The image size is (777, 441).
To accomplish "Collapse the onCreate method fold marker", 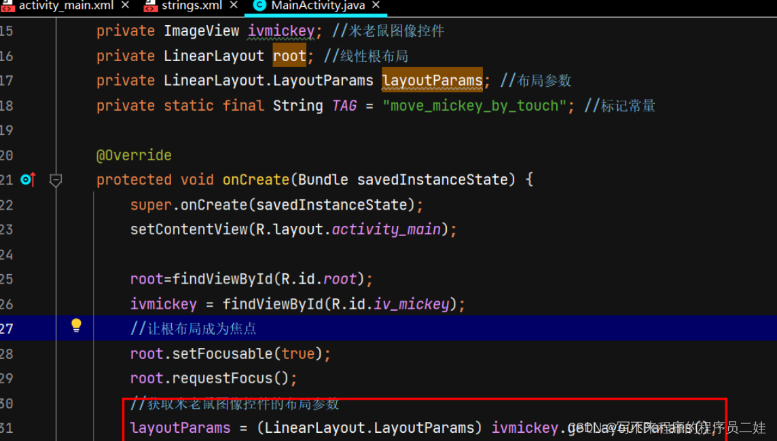I will point(56,180).
